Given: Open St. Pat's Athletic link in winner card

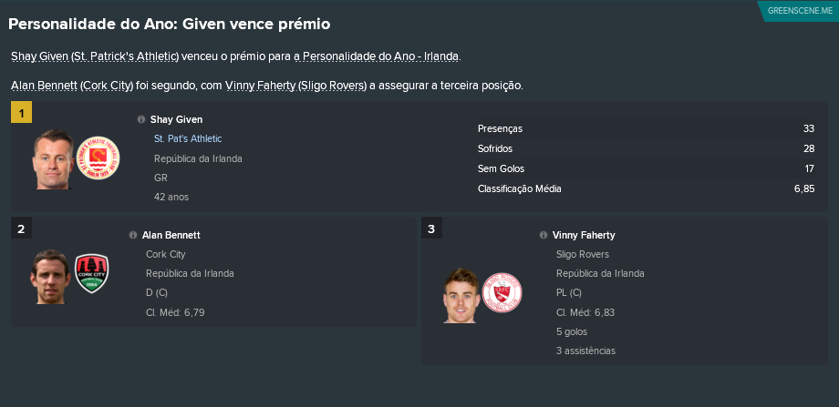Looking at the screenshot, I should (x=188, y=139).
